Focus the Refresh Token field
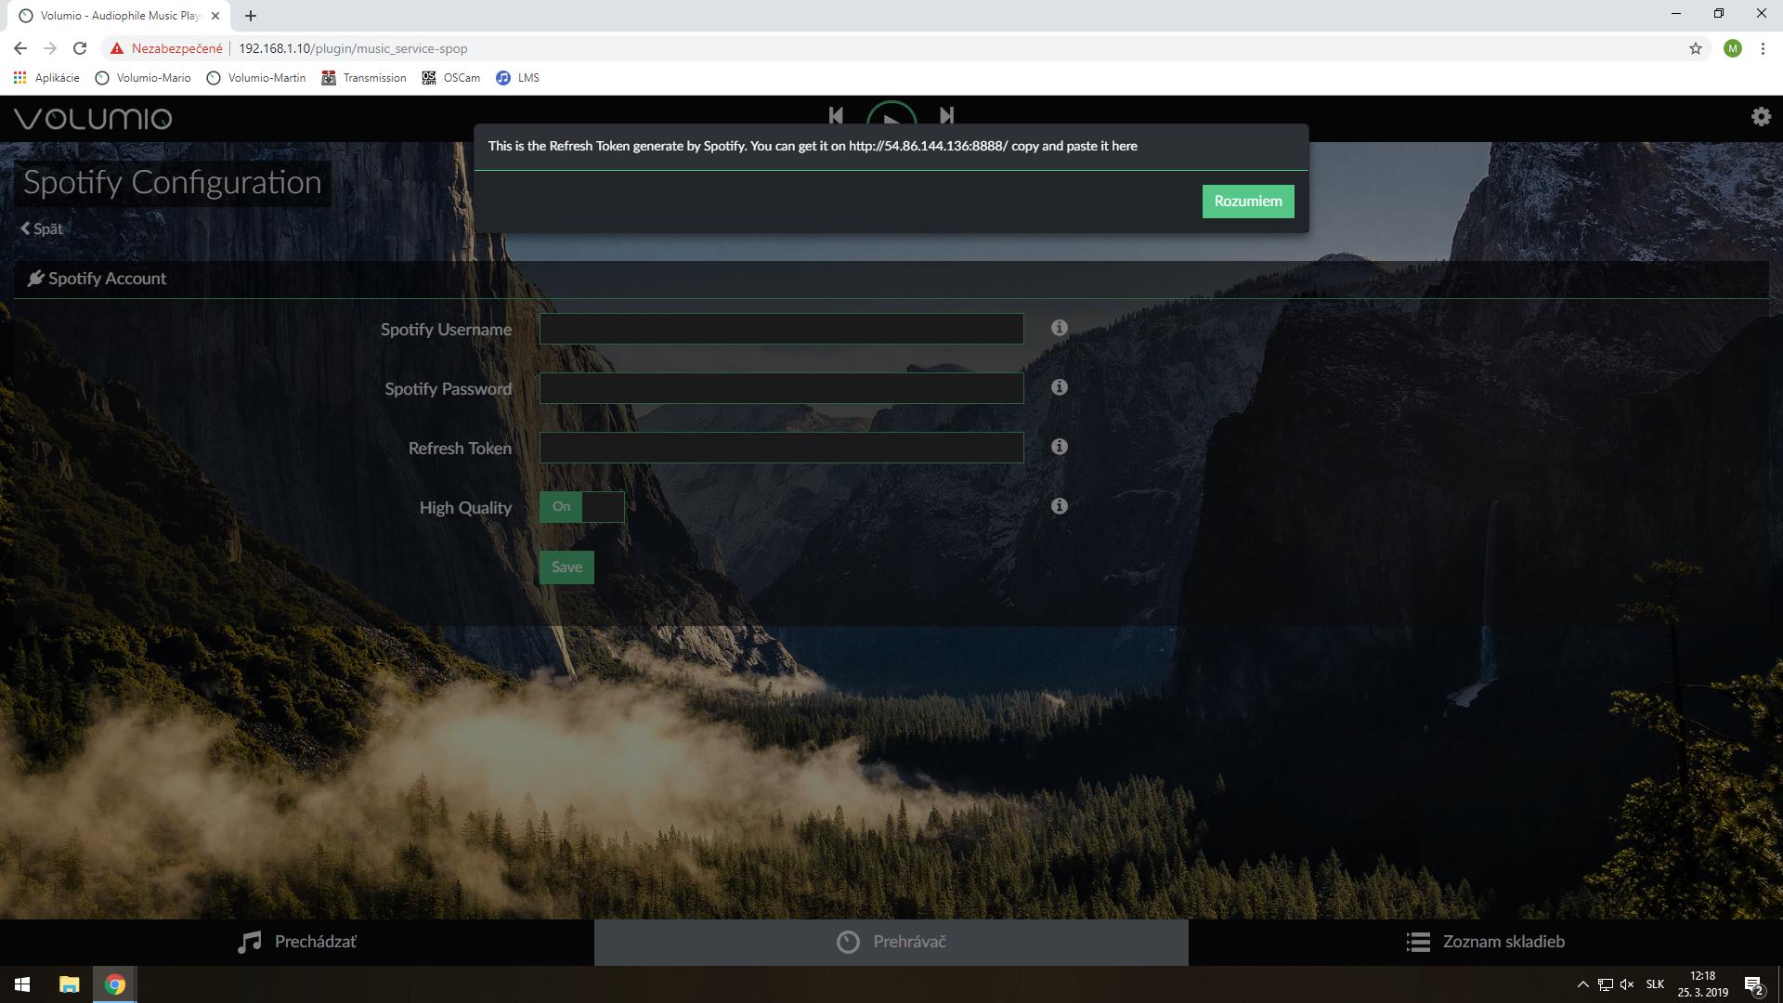 781,448
